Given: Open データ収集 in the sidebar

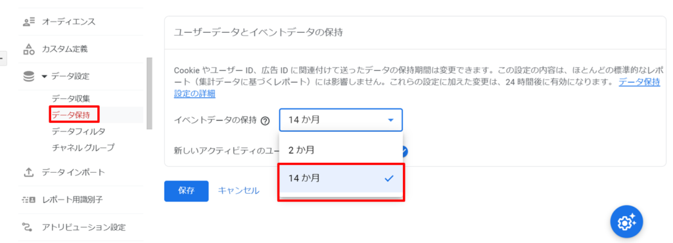Looking at the screenshot, I should [70, 99].
